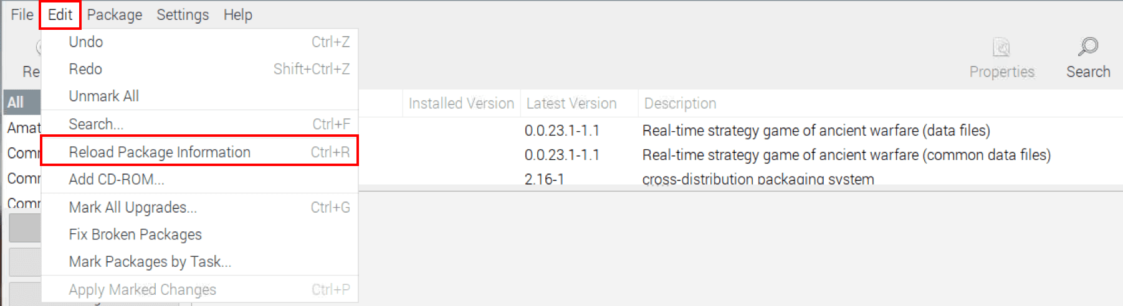Select Mark Packages by Task... entry
The image size is (1123, 306).
199,262
